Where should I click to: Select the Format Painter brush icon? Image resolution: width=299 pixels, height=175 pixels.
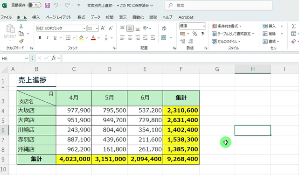[x=21, y=41]
